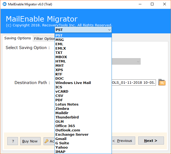Switch to the Saving Options tab
The image size is (171, 154).
pyautogui.click(x=17, y=38)
